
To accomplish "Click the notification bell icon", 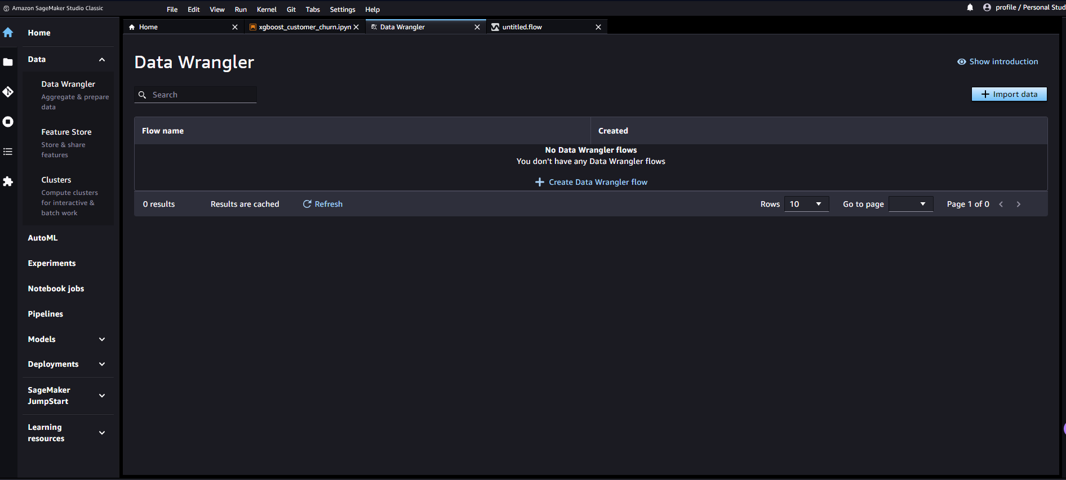I will [x=970, y=7].
